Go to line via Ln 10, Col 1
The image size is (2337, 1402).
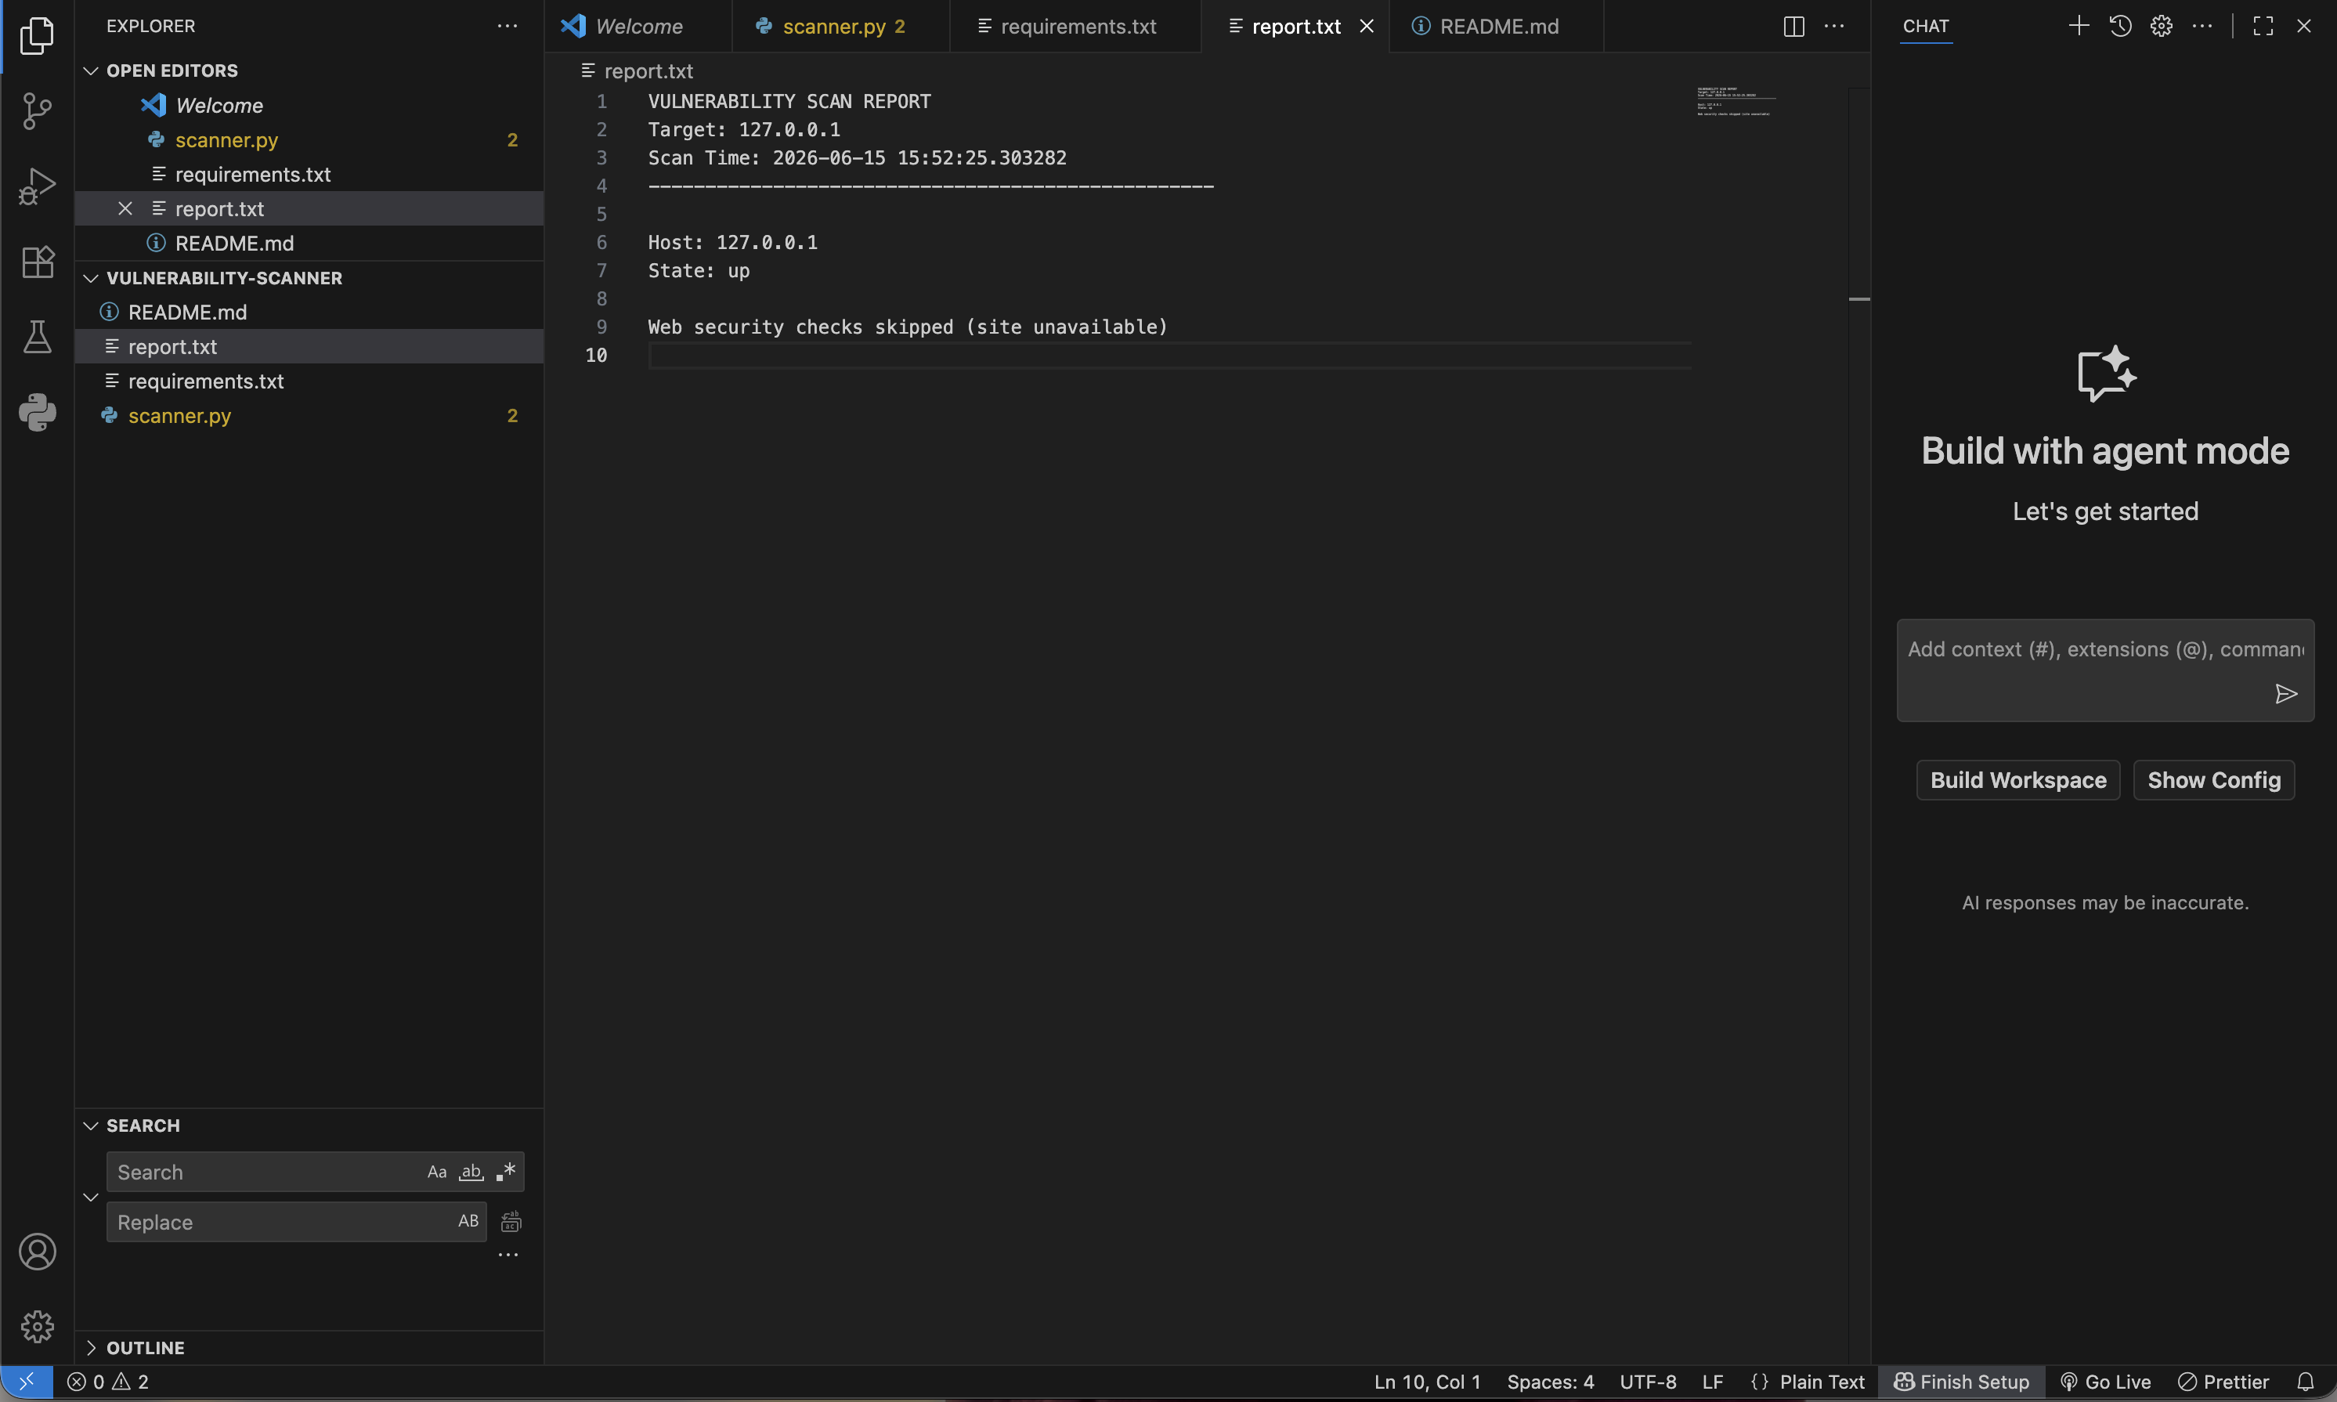click(1426, 1381)
